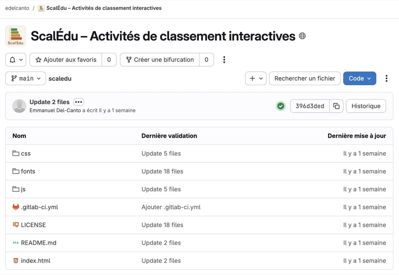Image resolution: width=399 pixels, height=275 pixels.
Task: Click the css row's Il y a 1 semaine
Action: tap(365, 154)
